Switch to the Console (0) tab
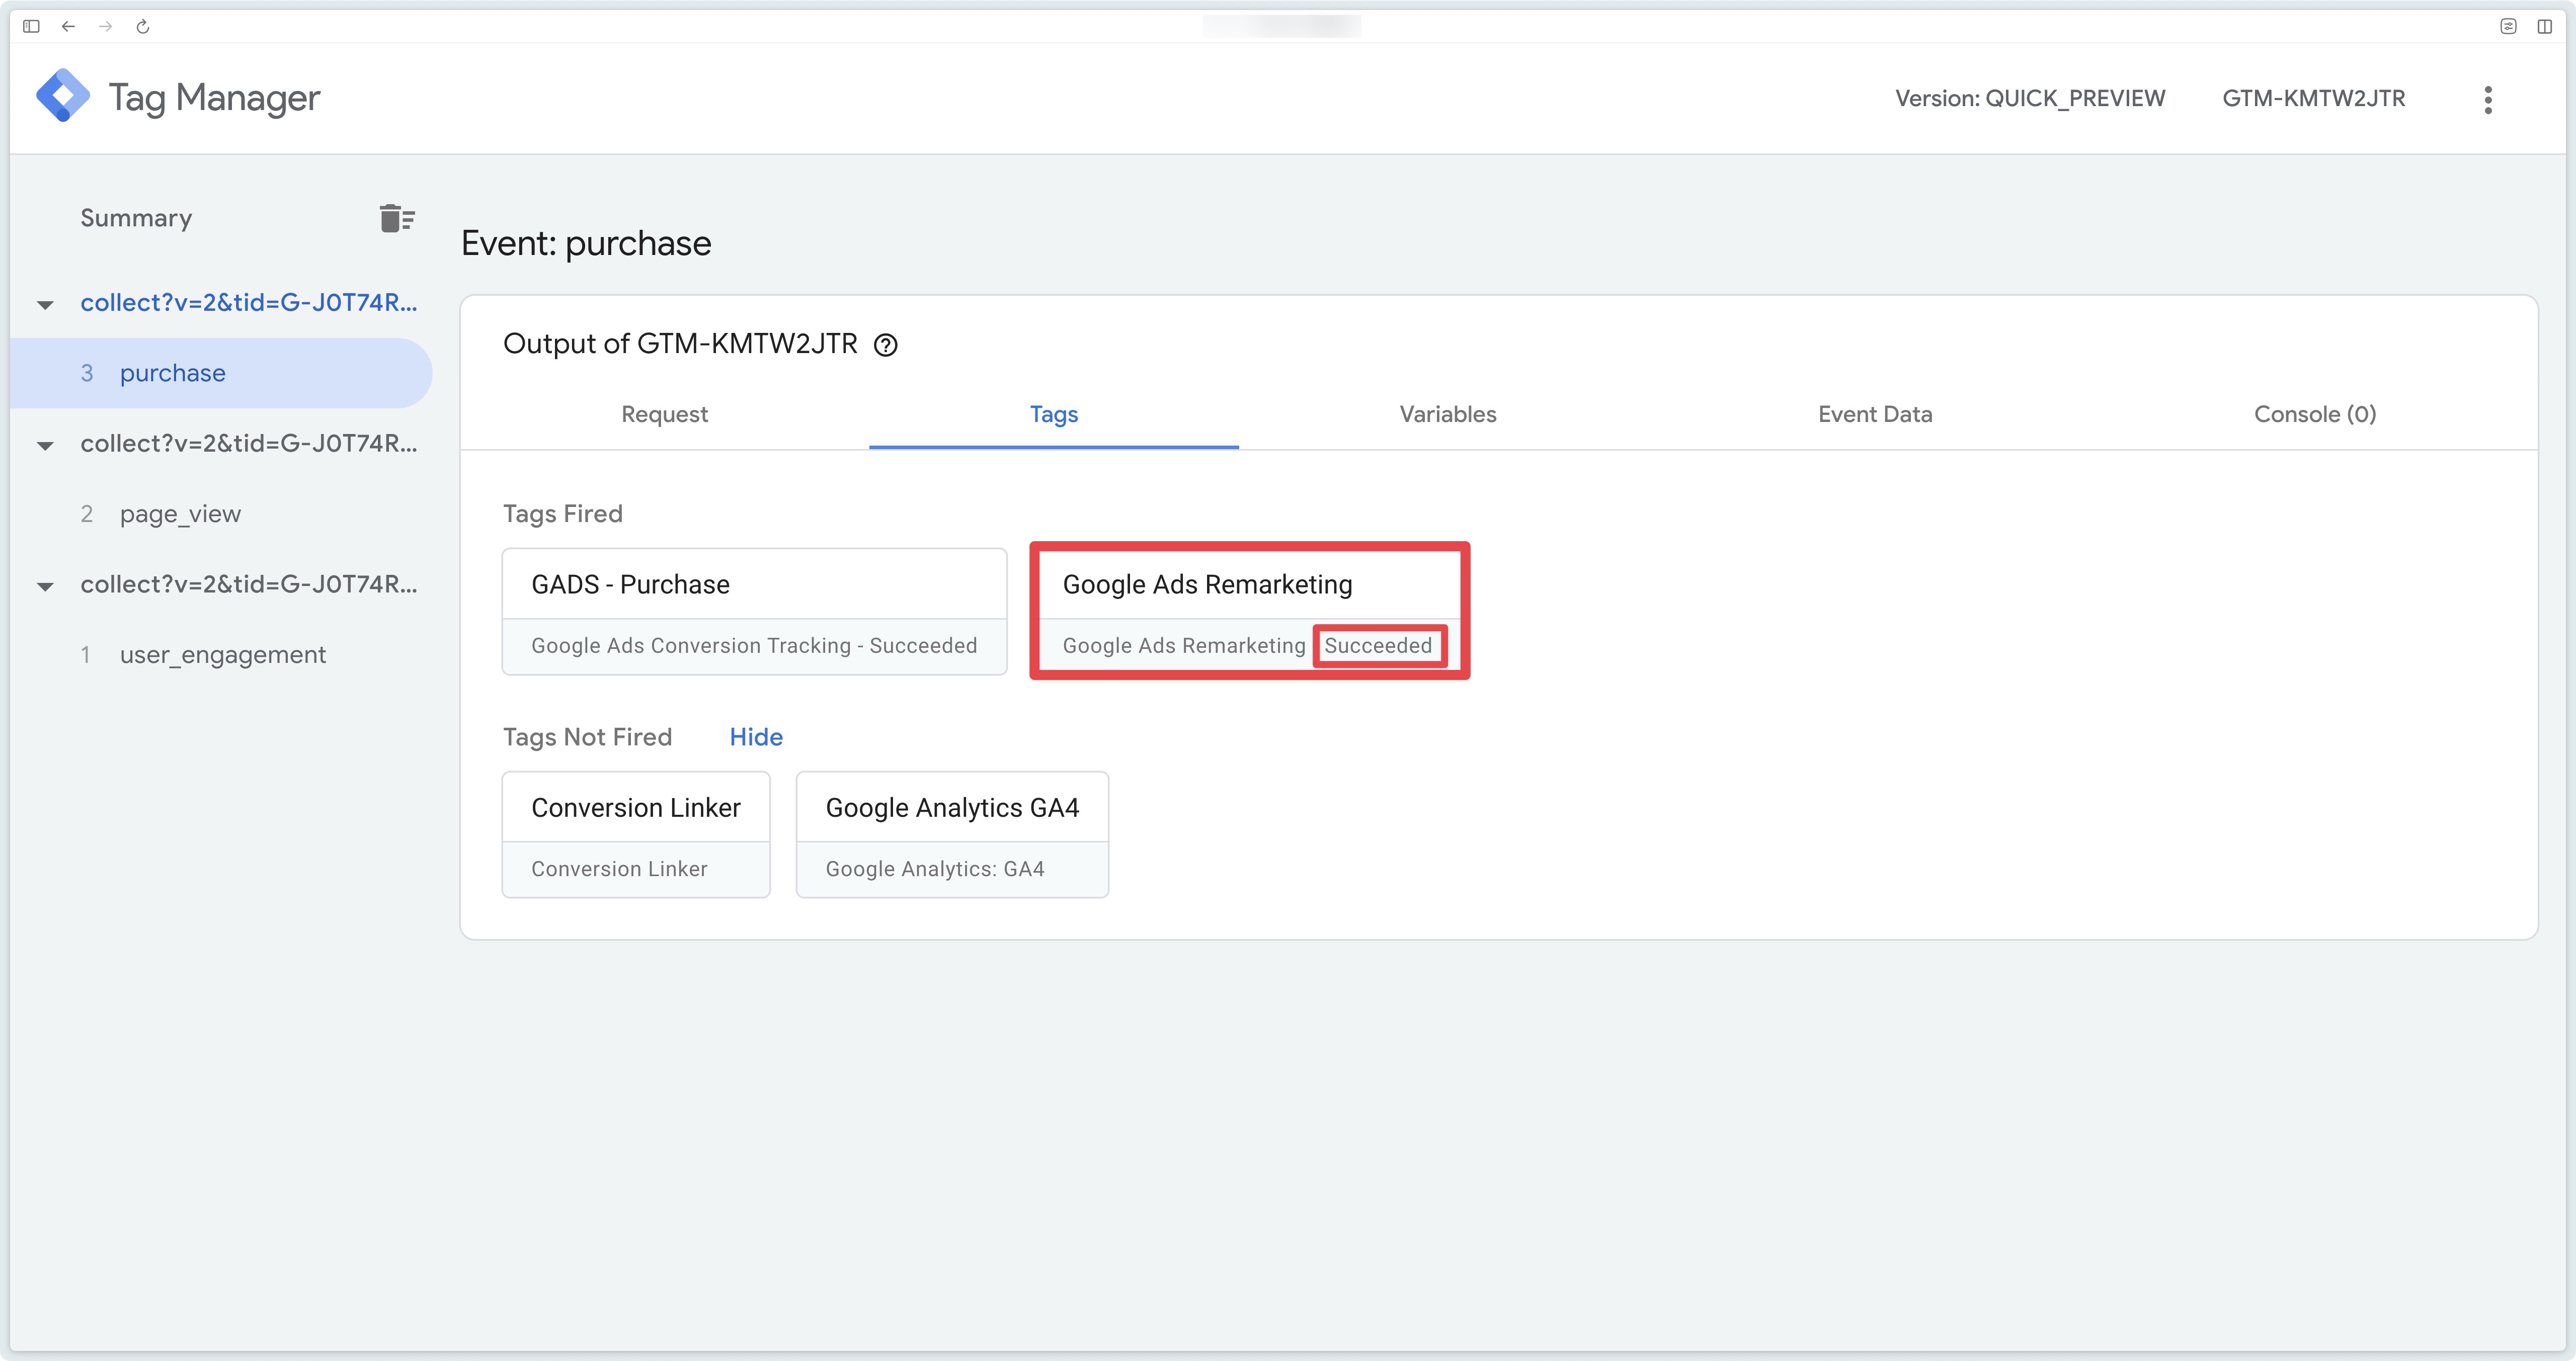Screen dimensions: 2576x1361 2315,414
